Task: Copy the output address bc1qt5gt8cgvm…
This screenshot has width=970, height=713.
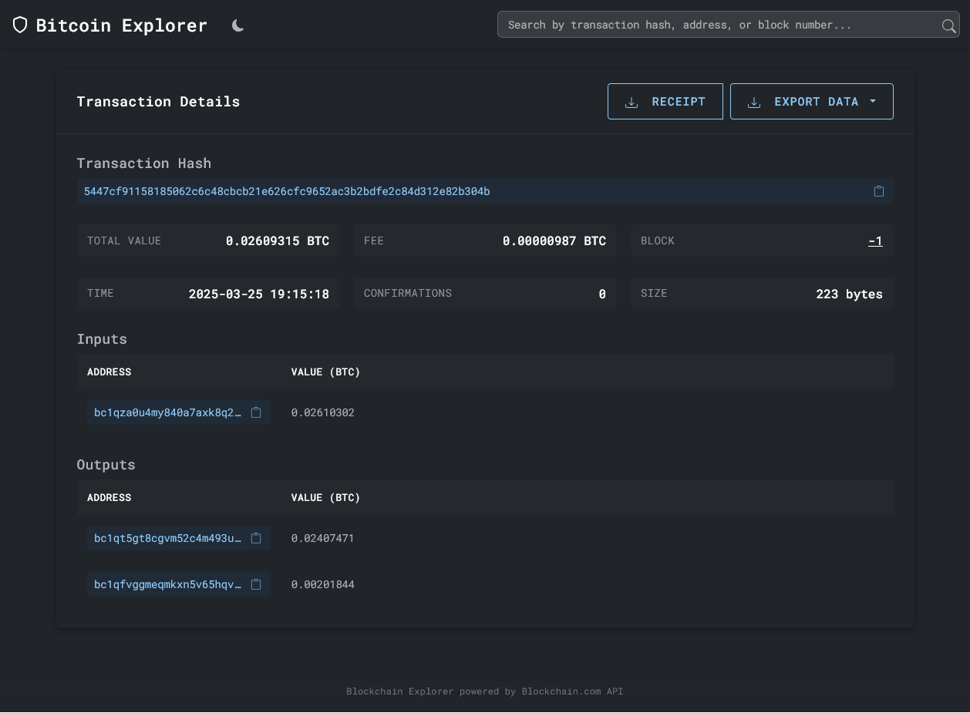Action: click(256, 538)
